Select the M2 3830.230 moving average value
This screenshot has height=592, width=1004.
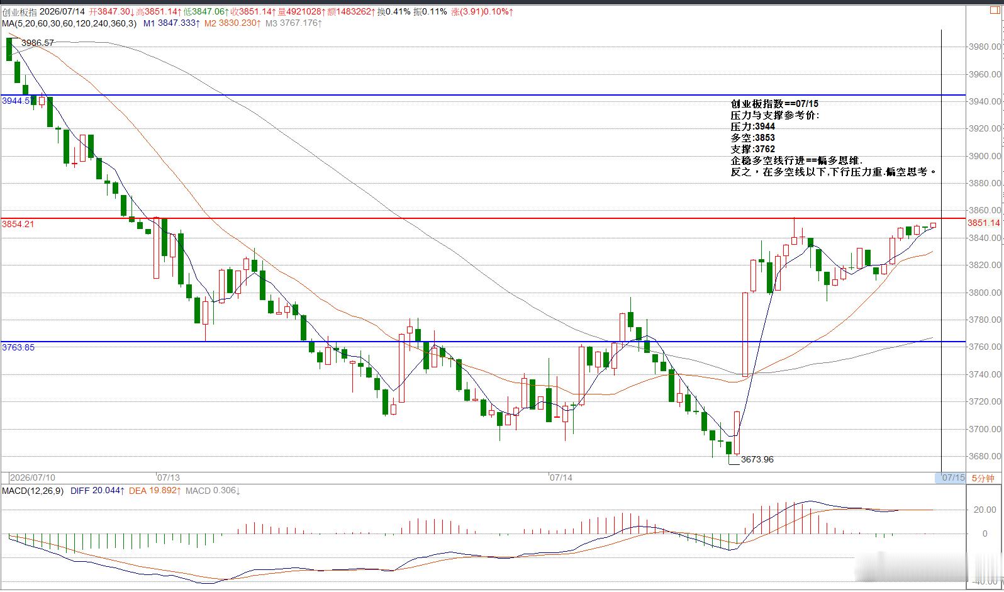[232, 23]
